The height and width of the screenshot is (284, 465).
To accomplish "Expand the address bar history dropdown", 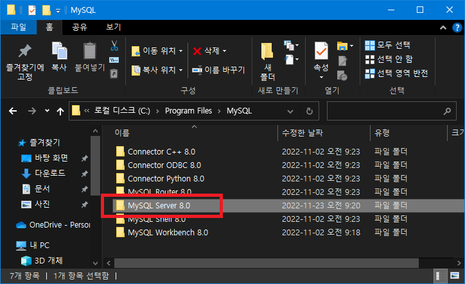I will [x=290, y=112].
